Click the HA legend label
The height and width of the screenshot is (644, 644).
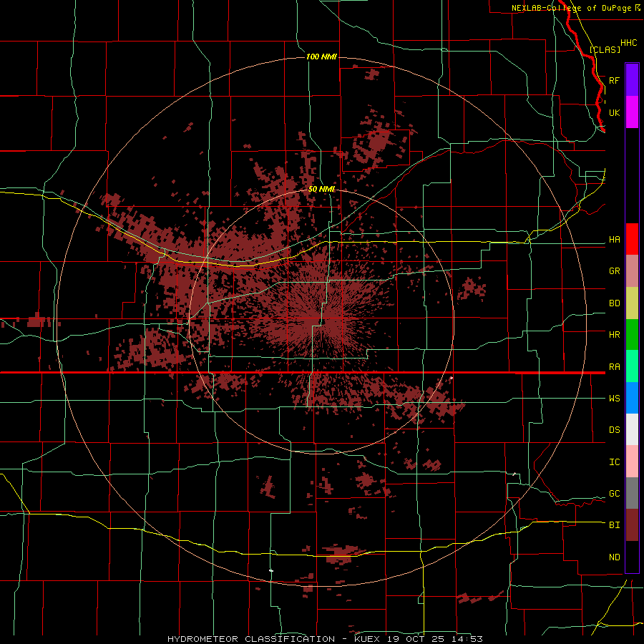coord(614,240)
